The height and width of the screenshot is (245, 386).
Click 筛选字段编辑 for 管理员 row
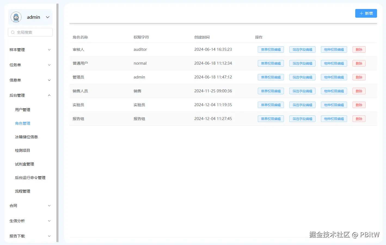pos(302,77)
